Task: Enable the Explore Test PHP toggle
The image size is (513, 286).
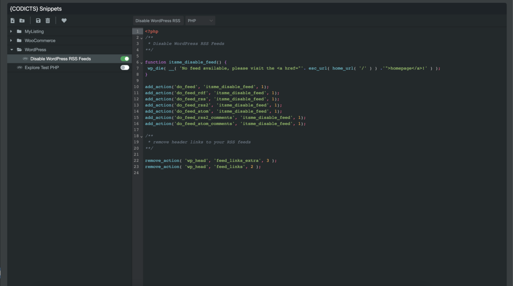Action: point(125,67)
